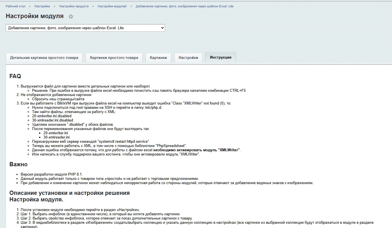Expand breadcrumb arrow after Рабочий стол
Screen dimensions: 392x228
tap(30, 6)
